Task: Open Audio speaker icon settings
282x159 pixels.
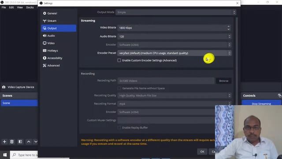Action: click(45, 36)
